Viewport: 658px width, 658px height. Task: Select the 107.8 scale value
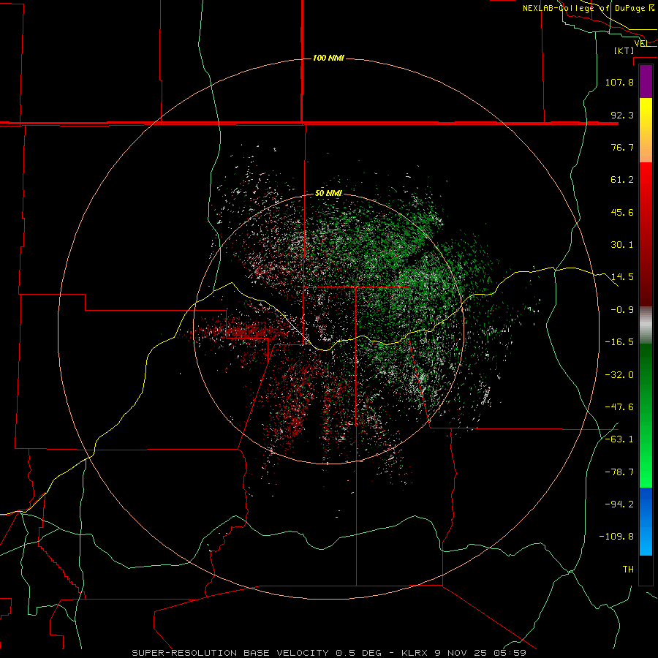[619, 82]
